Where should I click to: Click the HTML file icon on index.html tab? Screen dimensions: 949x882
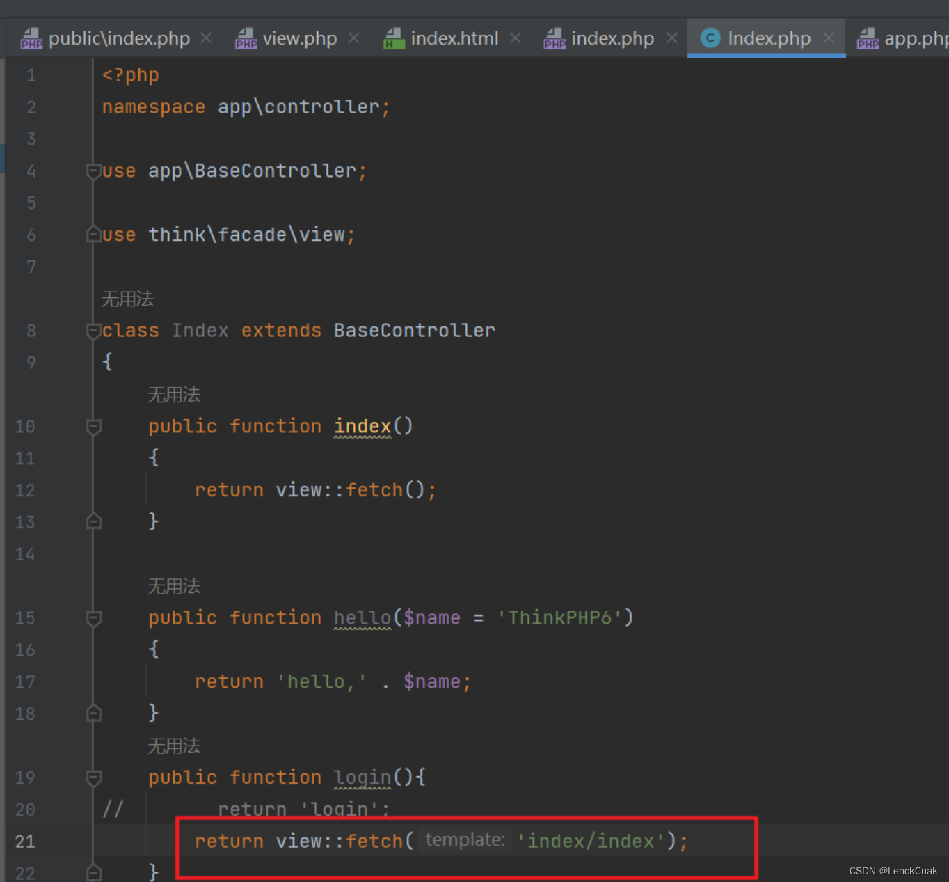(394, 38)
